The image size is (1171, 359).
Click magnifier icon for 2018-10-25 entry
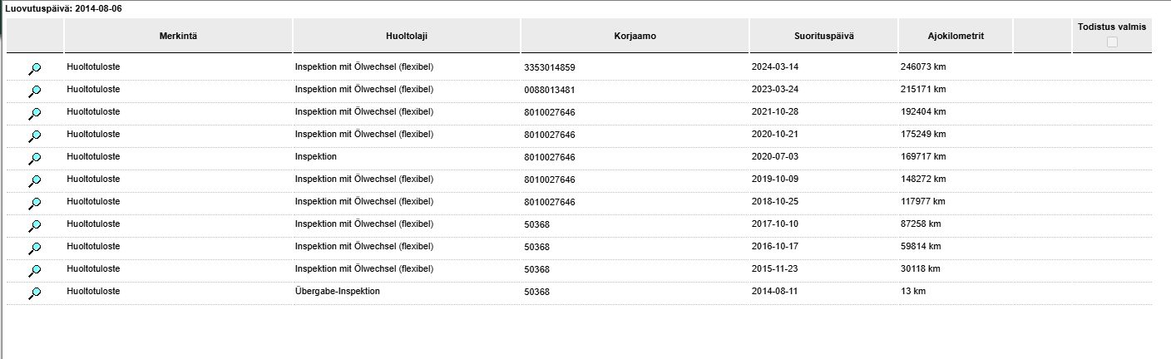point(35,204)
